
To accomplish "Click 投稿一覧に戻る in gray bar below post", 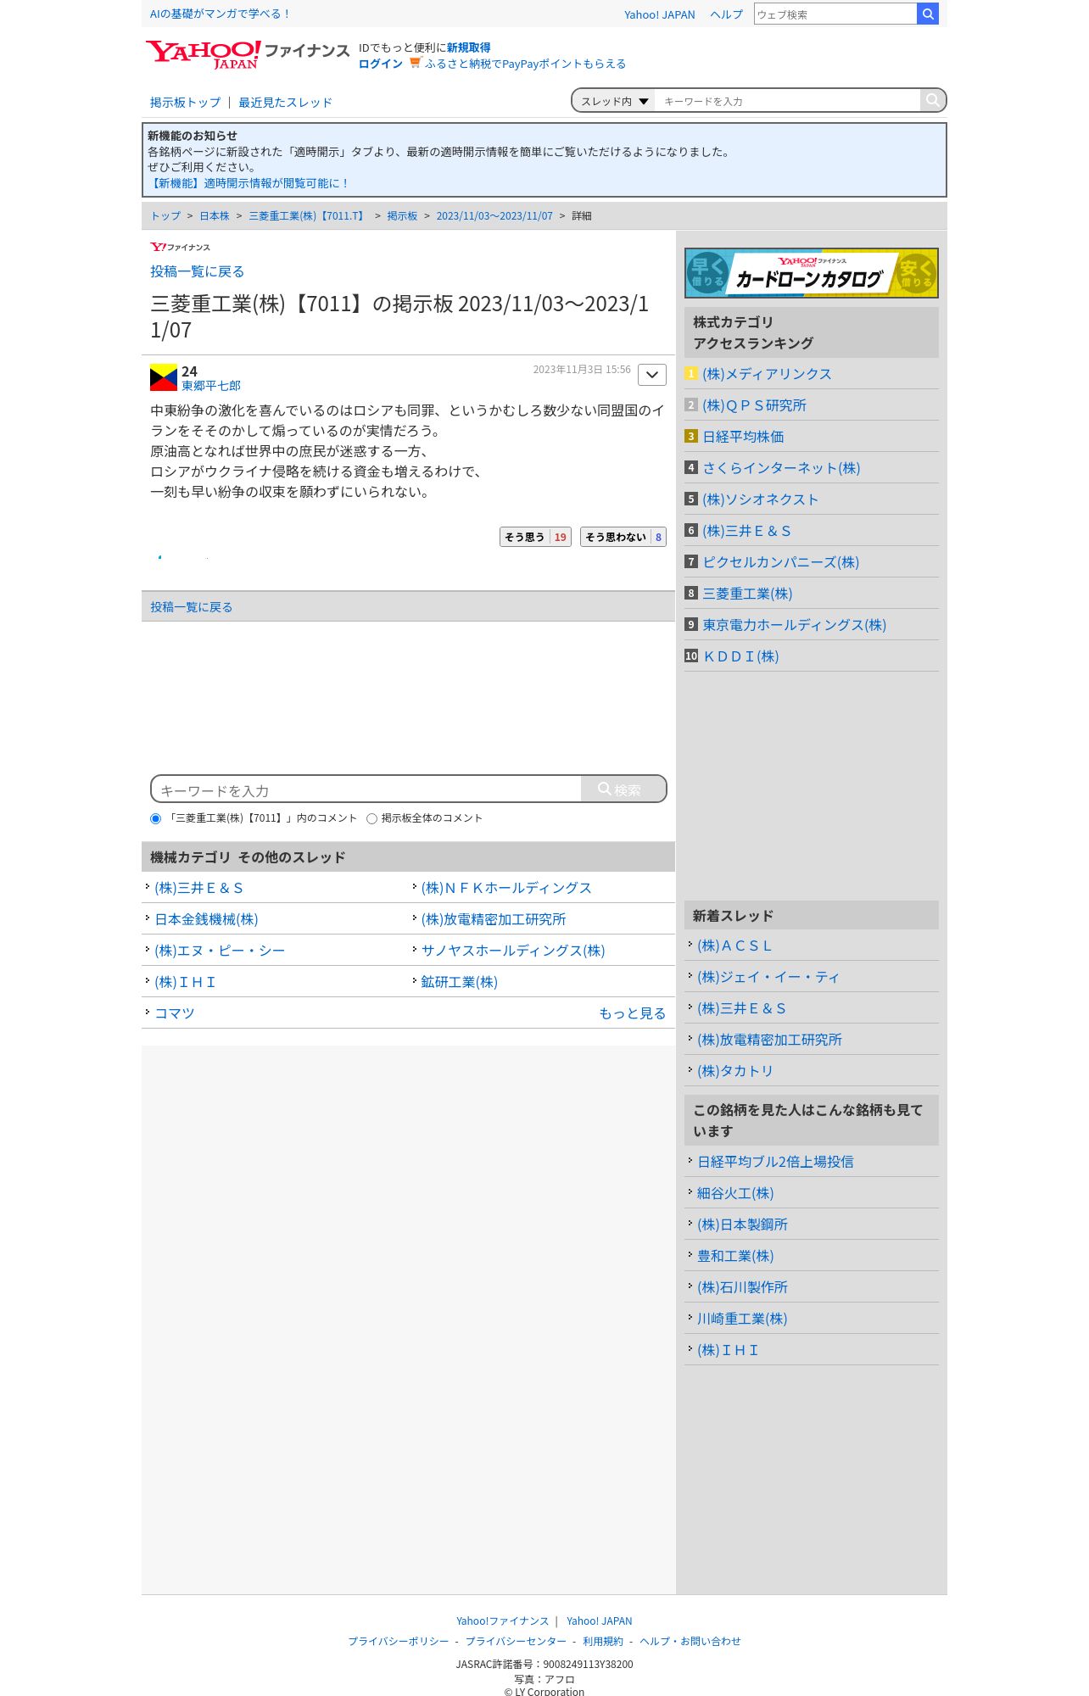I will click(191, 607).
